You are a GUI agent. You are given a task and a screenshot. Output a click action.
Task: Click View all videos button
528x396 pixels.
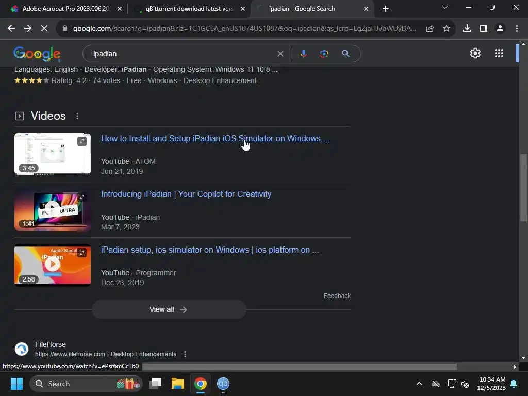click(169, 309)
